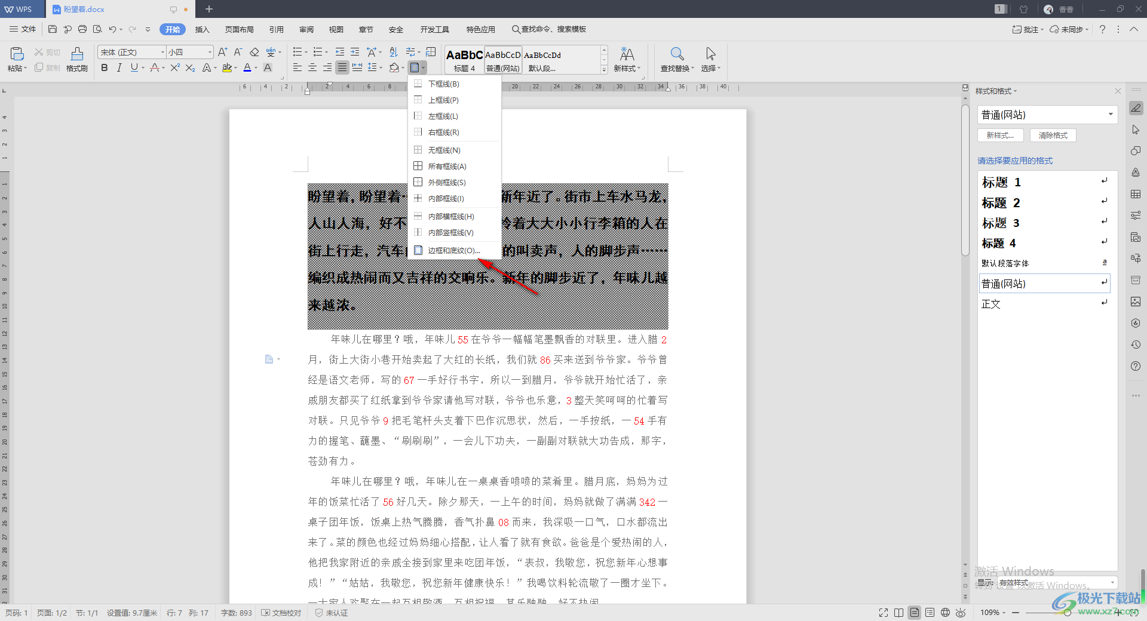Click the 清除格式 button

(x=1053, y=136)
